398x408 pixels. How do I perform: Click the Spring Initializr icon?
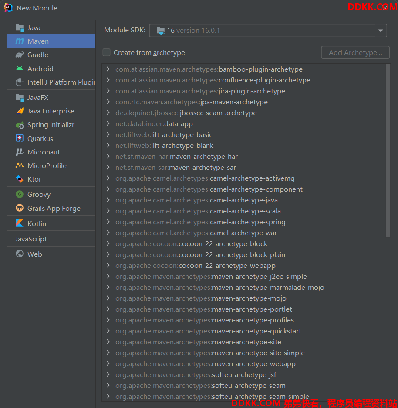(x=20, y=125)
